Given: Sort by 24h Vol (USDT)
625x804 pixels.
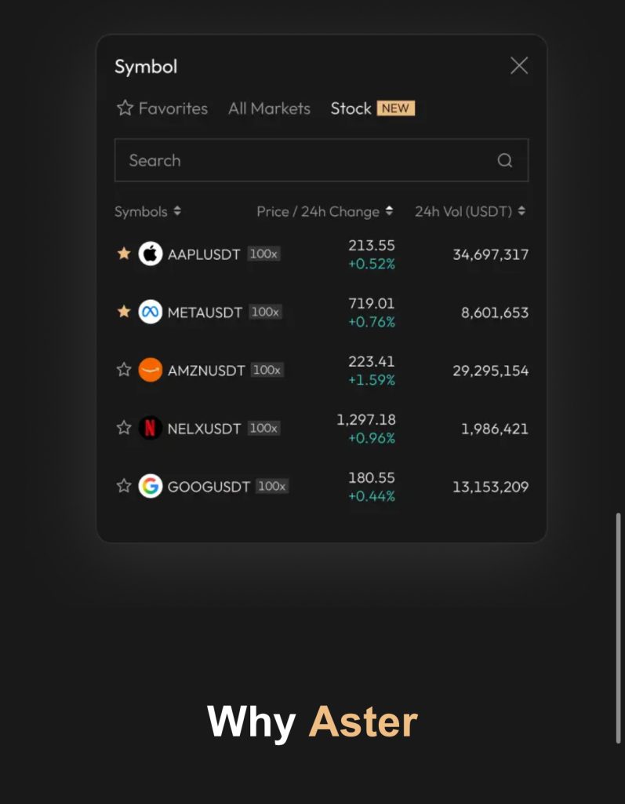Looking at the screenshot, I should click(x=470, y=211).
